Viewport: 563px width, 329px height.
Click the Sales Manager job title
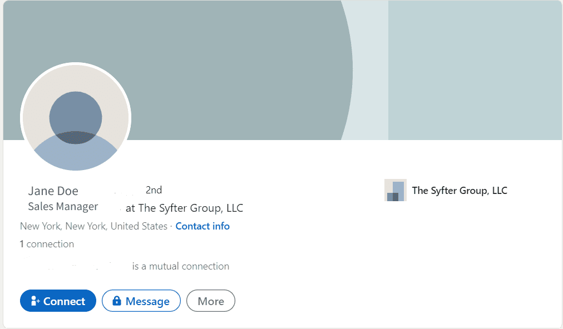pos(63,207)
